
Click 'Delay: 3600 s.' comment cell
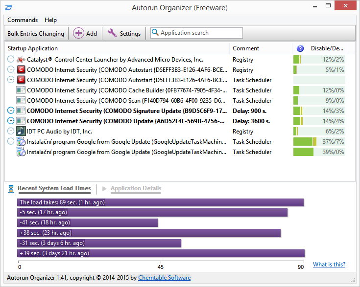tap(251, 121)
